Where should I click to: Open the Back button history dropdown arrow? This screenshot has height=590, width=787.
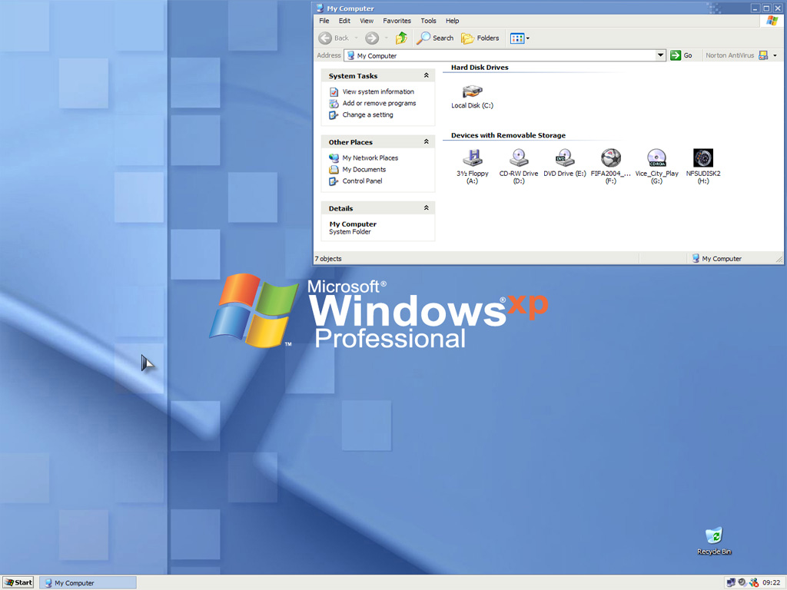pyautogui.click(x=356, y=38)
